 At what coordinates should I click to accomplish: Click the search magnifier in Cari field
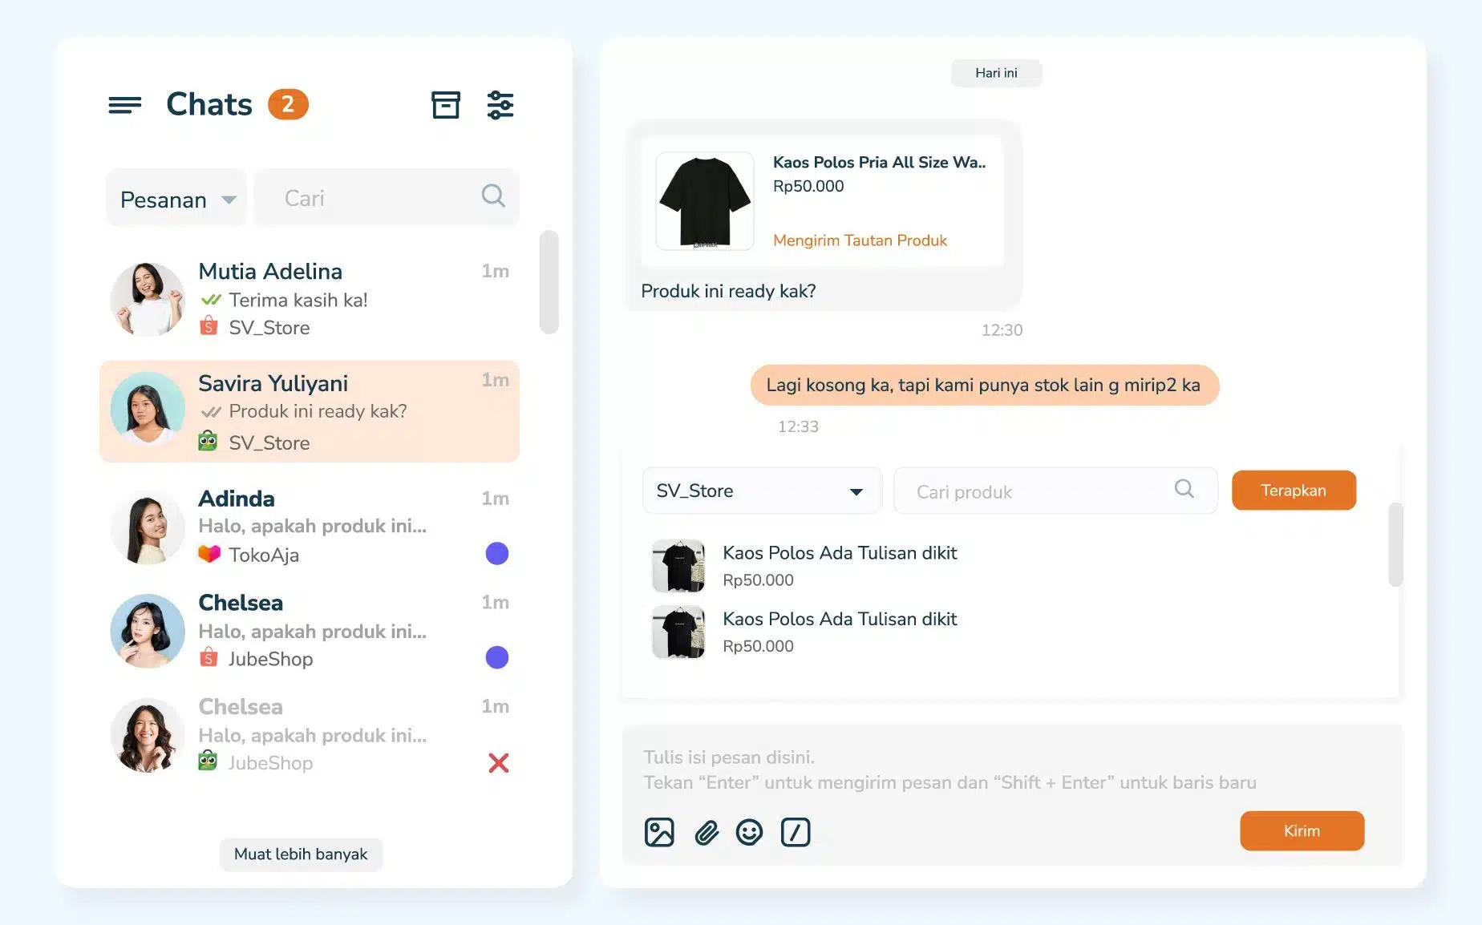(x=493, y=196)
